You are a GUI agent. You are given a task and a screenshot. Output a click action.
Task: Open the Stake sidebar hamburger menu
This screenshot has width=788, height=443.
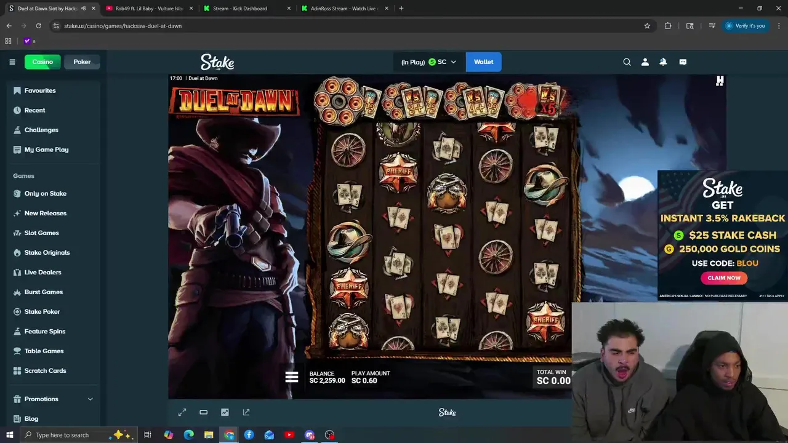[12, 62]
